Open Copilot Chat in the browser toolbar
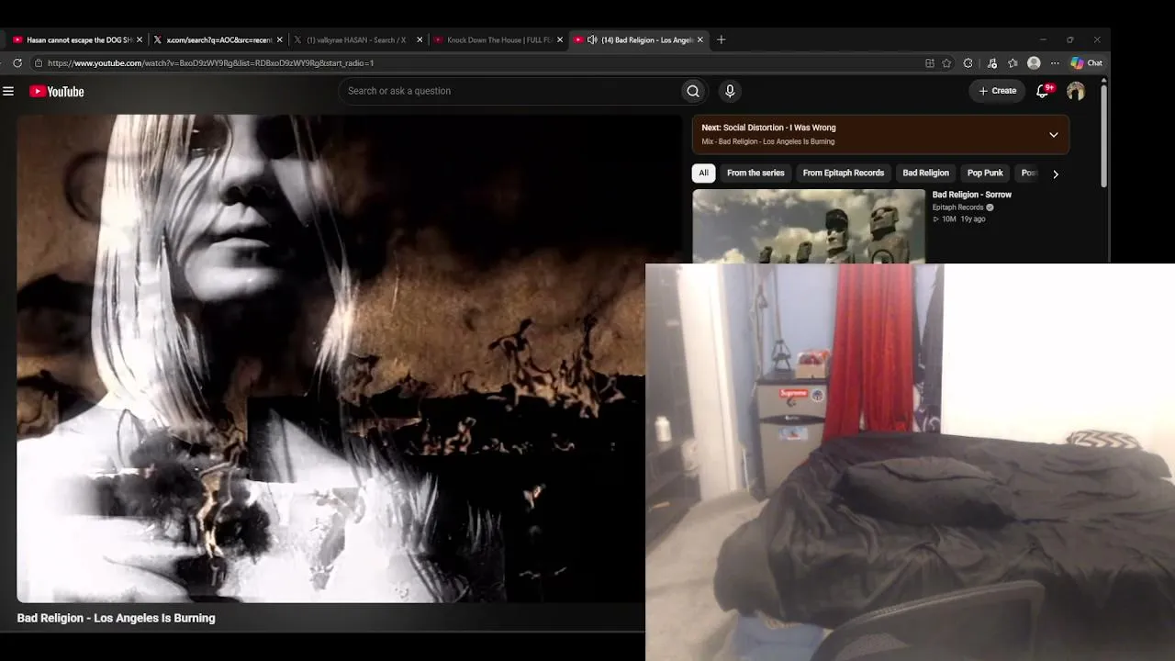The height and width of the screenshot is (661, 1175). 1087,63
